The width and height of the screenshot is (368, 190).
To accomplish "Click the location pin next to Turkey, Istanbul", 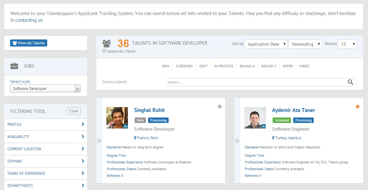I will click(273, 138).
